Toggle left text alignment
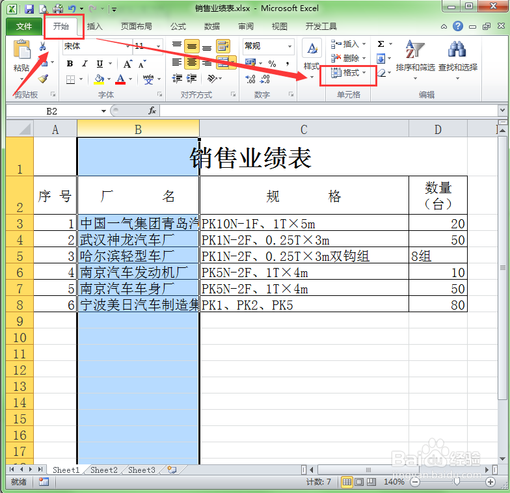The image size is (510, 493). [x=177, y=62]
